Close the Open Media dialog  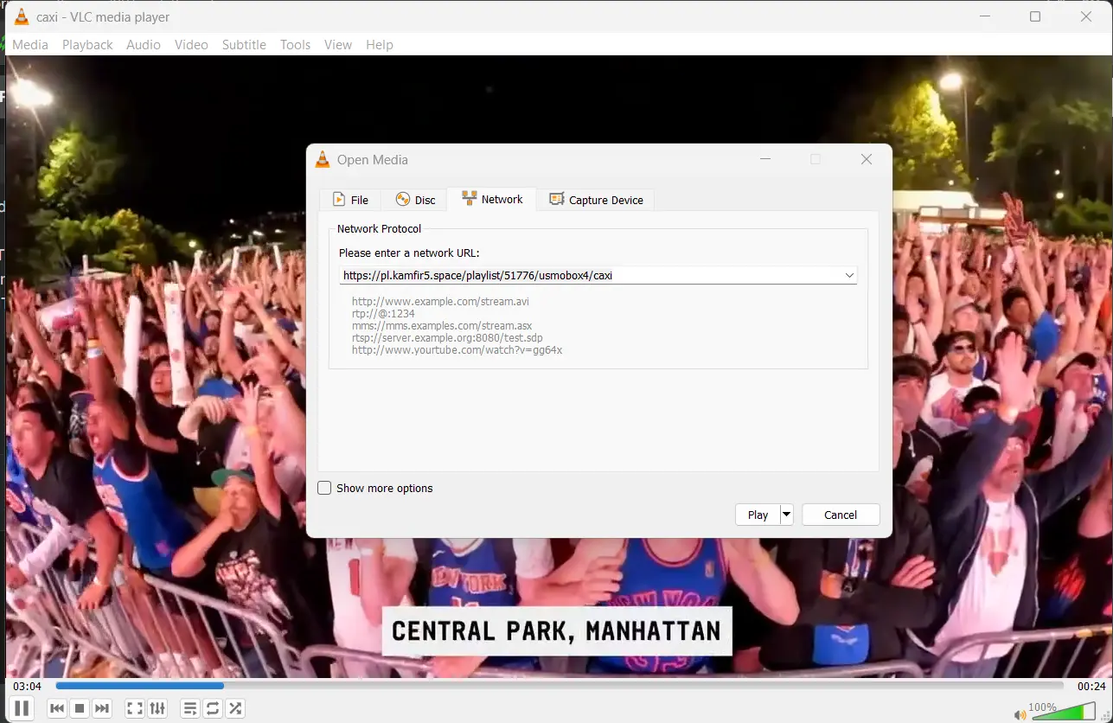(x=867, y=159)
